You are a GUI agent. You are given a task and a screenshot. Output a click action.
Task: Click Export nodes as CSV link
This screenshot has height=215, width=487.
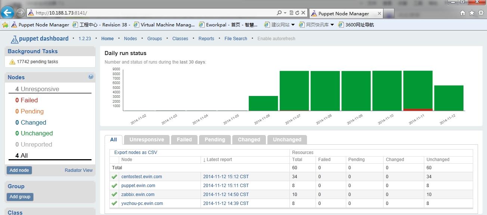pyautogui.click(x=136, y=153)
